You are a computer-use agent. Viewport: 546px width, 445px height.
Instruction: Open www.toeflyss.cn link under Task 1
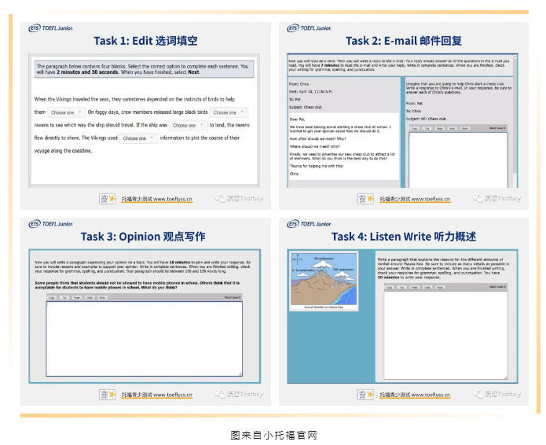[x=173, y=199]
